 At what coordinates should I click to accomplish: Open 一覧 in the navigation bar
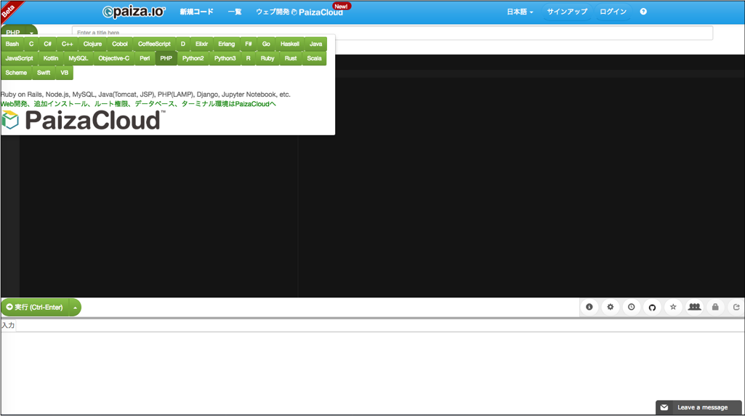pos(234,12)
